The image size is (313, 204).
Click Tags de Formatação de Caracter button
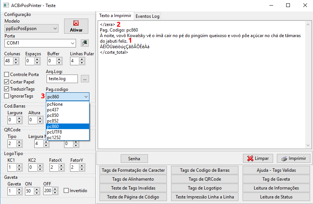tap(133, 170)
